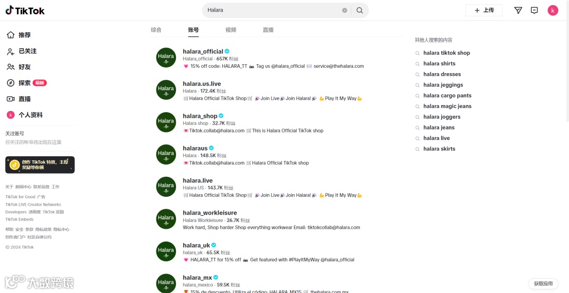Click the 获取应用 get app button

[x=543, y=284]
